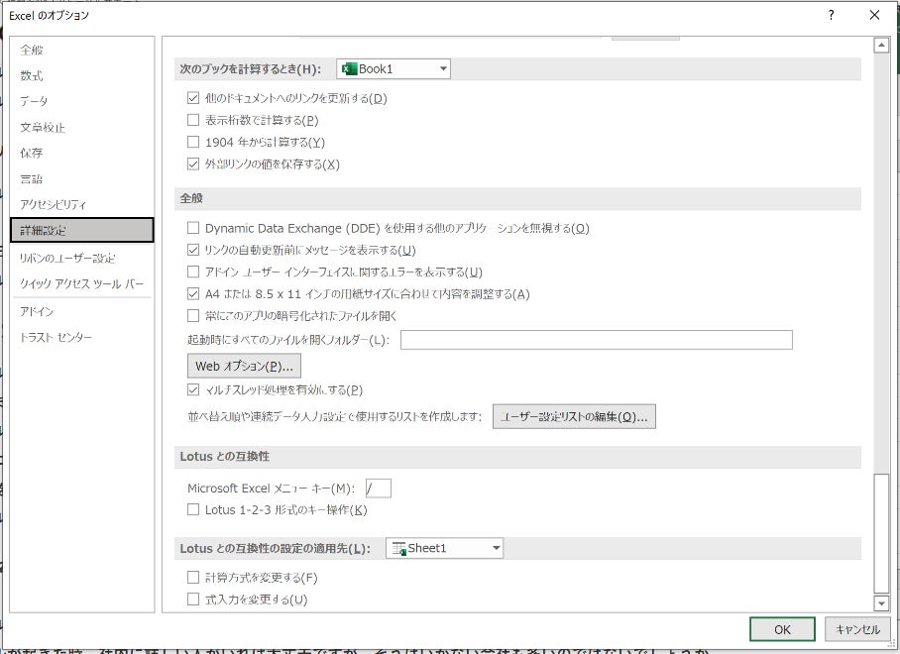900x654 pixels.
Task: Click the Lotus との互換性 section header
Action: (224, 457)
